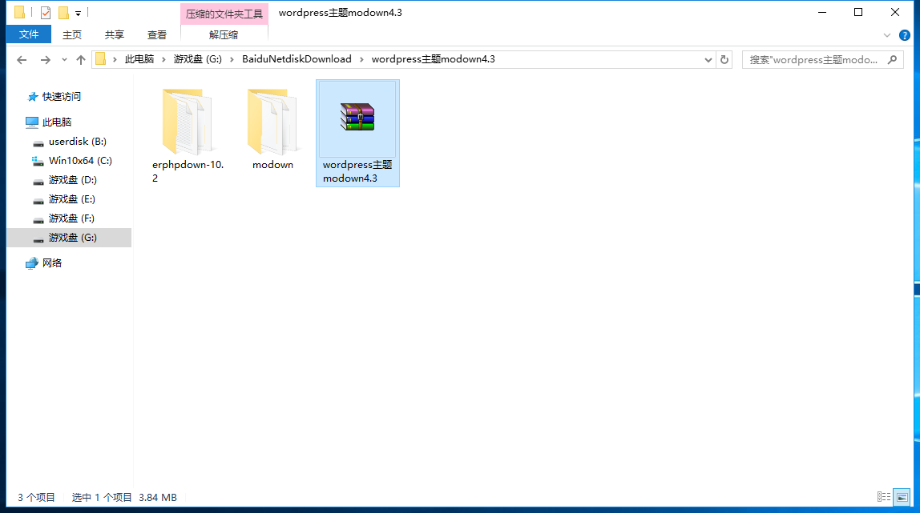This screenshot has height=513, width=920.
Task: Open the 解压缩 compressed folder tools tab
Action: (x=223, y=34)
